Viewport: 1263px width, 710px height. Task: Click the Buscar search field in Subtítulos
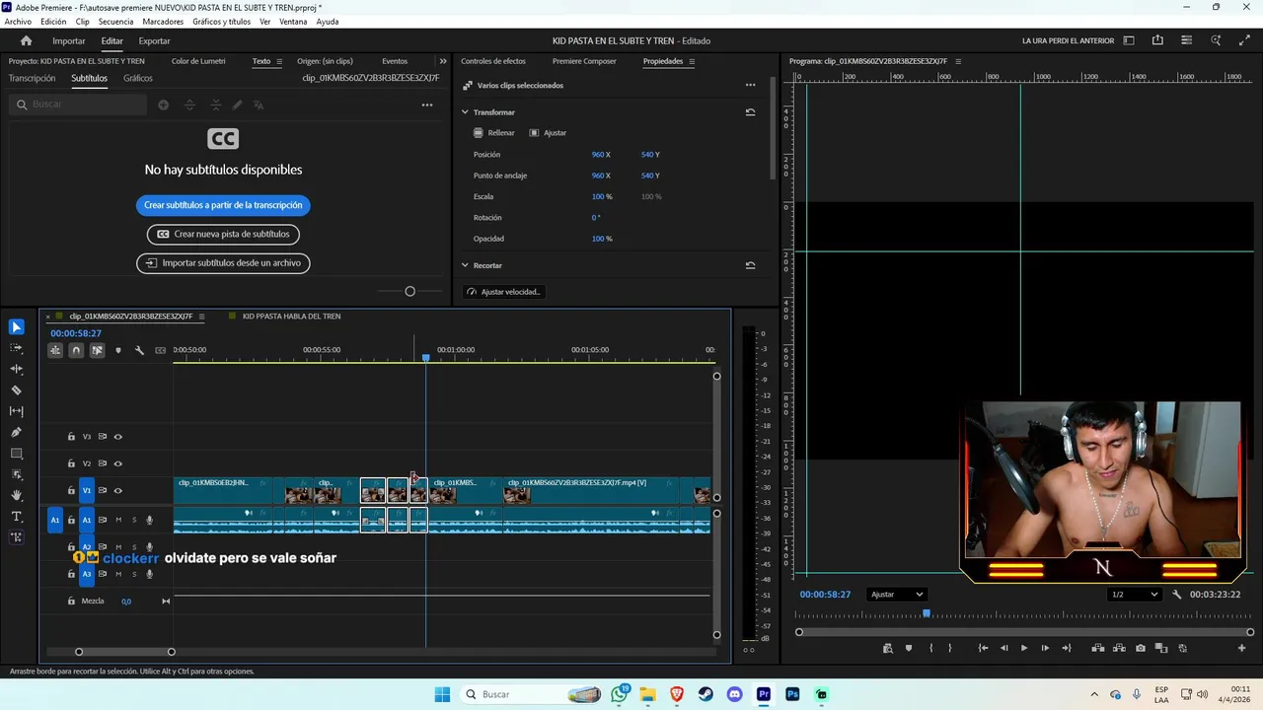click(78, 105)
